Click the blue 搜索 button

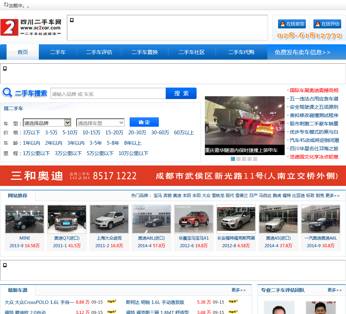(181, 93)
